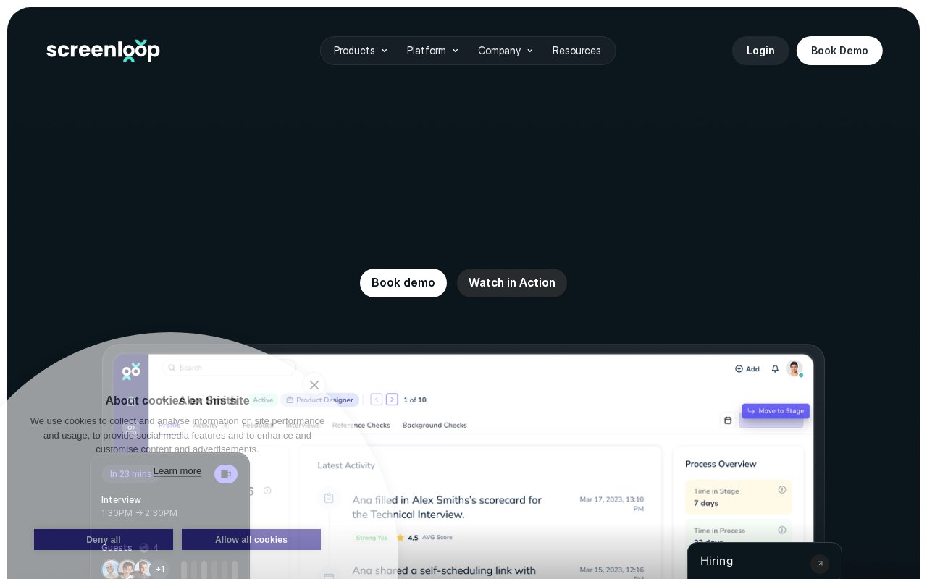Viewport: 927px width, 579px height.
Task: Click the In 23 mins badge
Action: 130,474
